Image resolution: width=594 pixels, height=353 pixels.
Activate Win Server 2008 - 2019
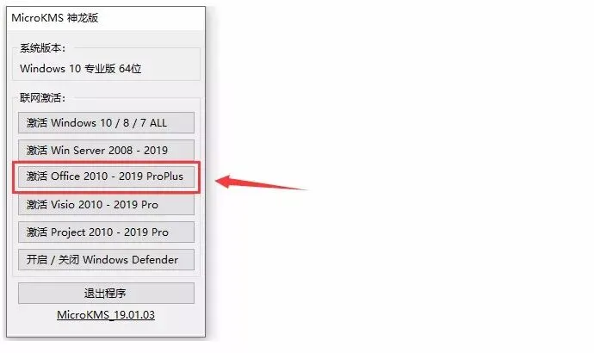tap(106, 150)
